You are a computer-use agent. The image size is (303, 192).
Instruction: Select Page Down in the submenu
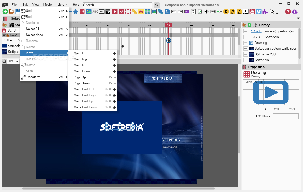tap(92, 83)
